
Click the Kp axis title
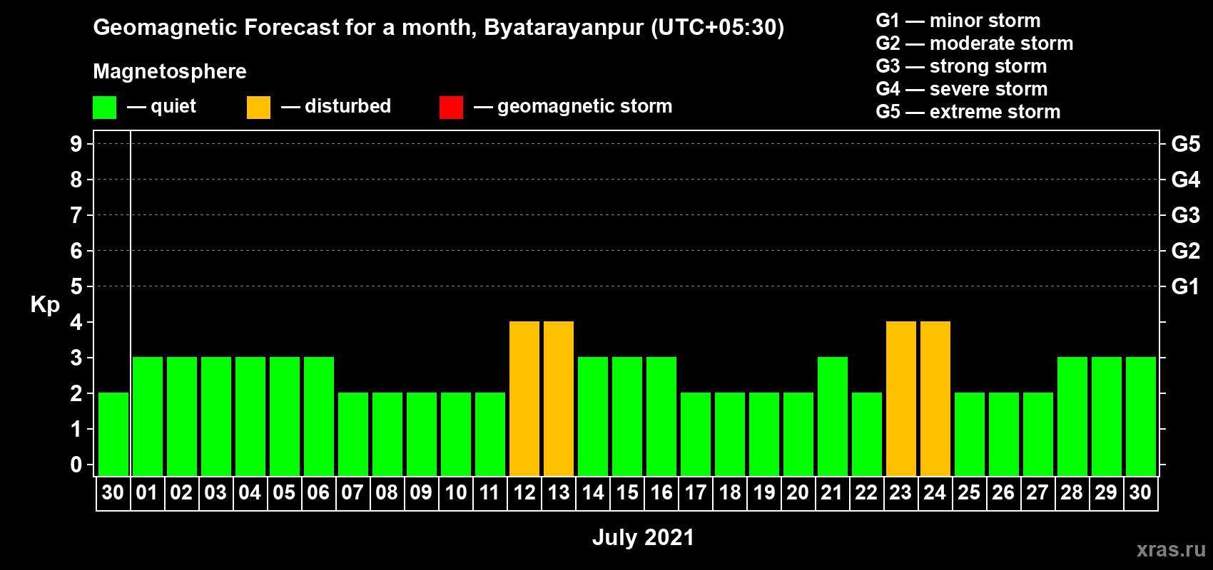point(45,305)
